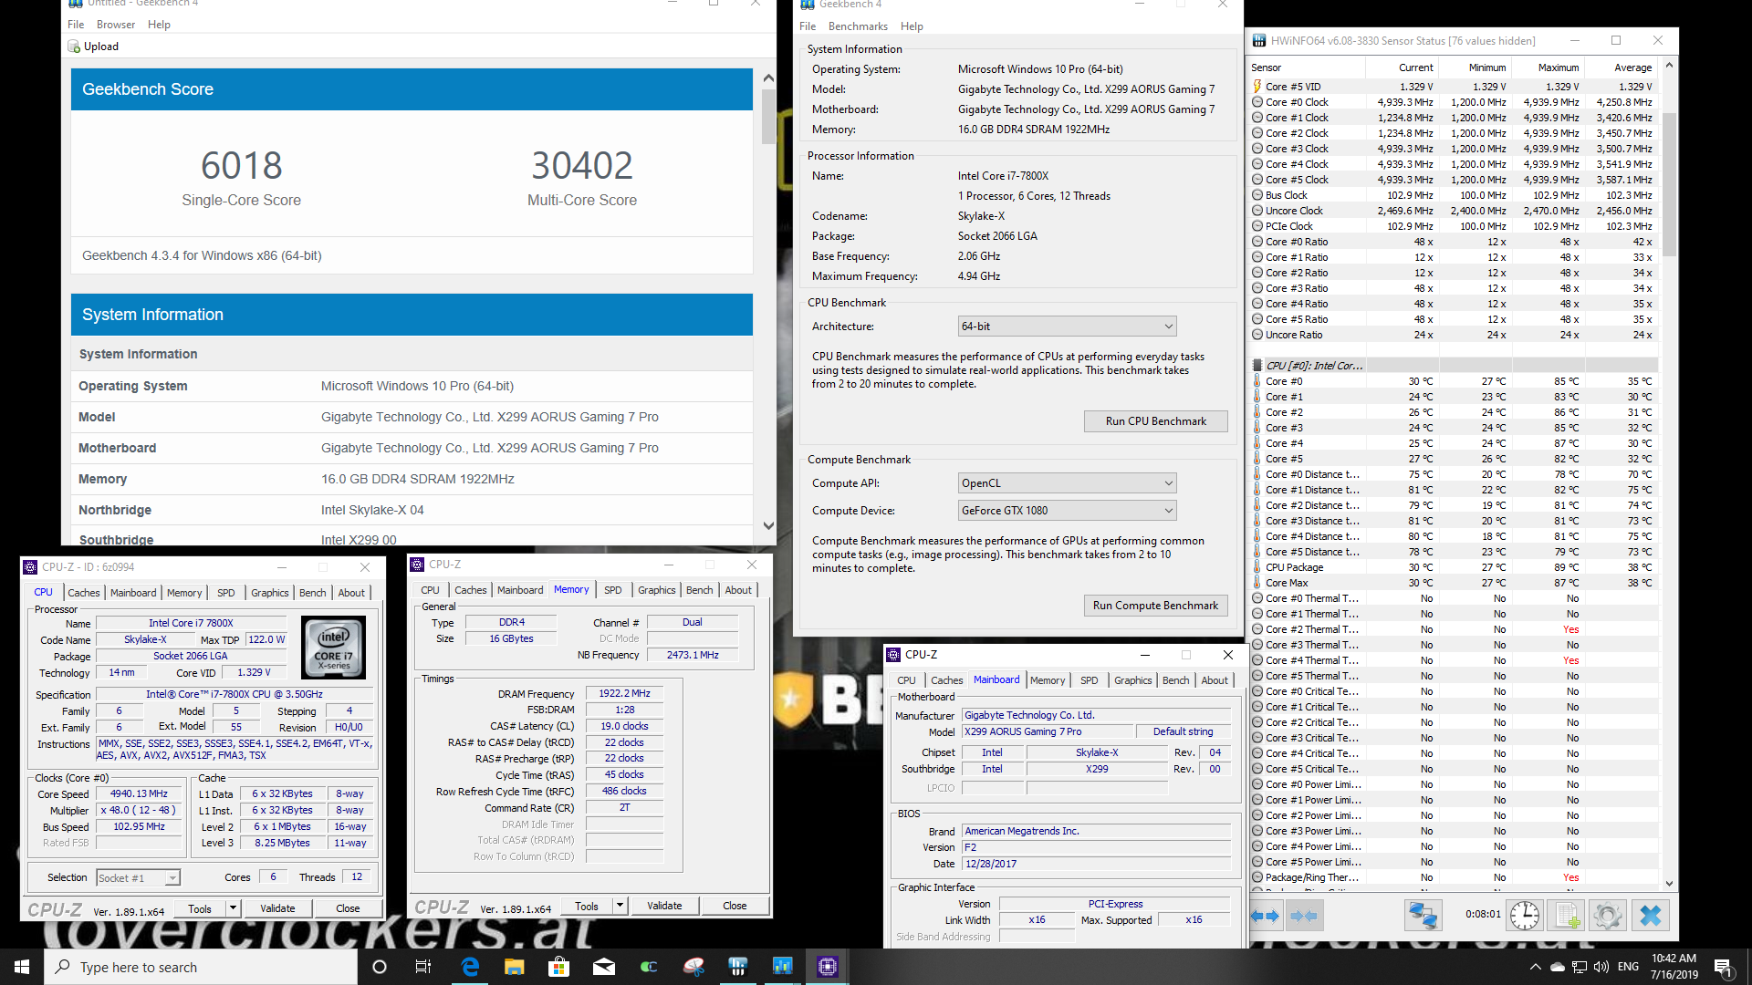Open File menu in Geekbench results window

(x=76, y=25)
